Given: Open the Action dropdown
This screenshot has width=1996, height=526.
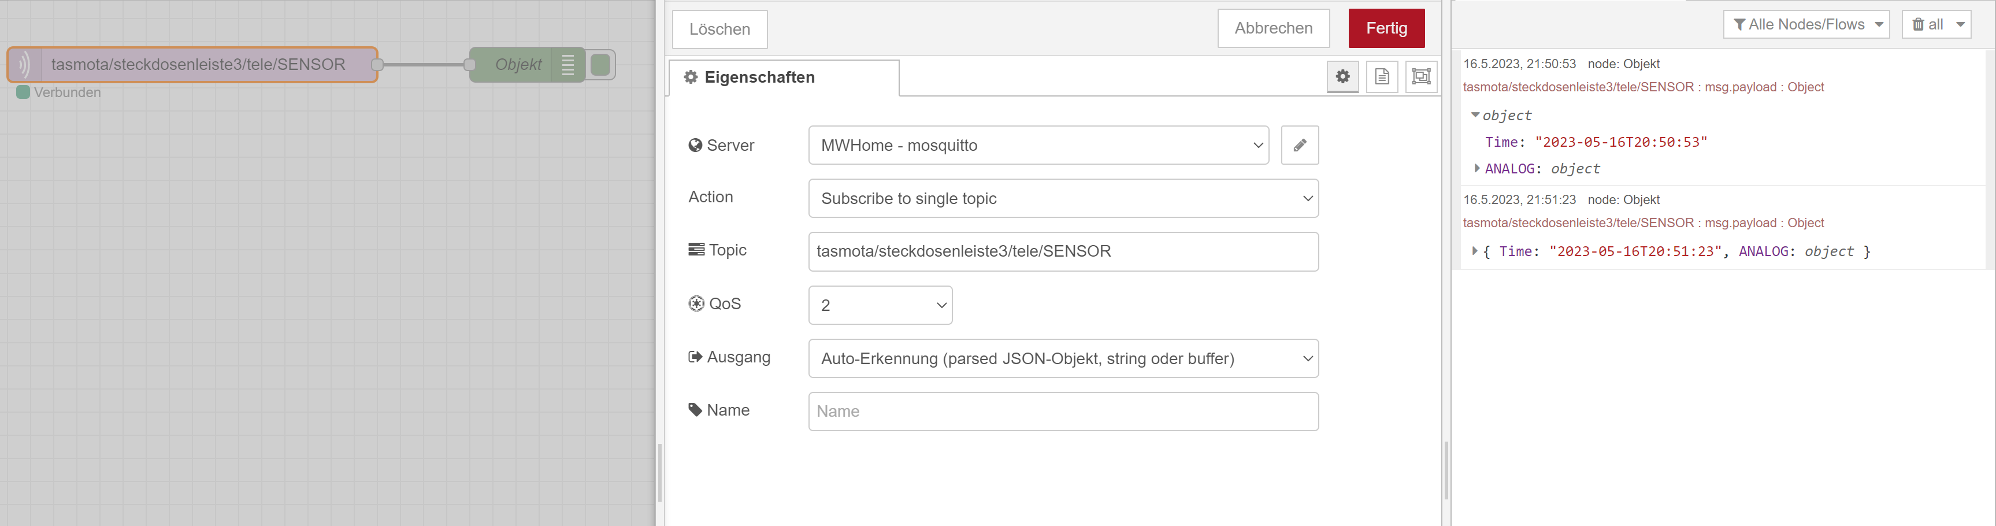Looking at the screenshot, I should coord(1063,198).
